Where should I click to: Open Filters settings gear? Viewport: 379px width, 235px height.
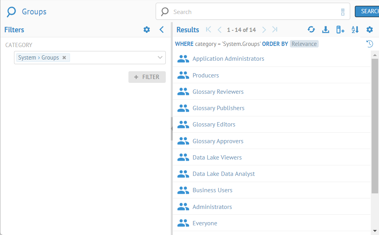click(147, 30)
